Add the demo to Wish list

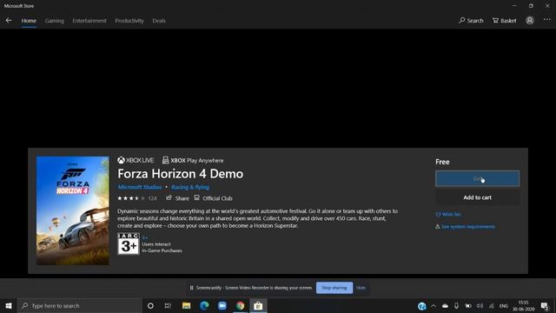448,215
